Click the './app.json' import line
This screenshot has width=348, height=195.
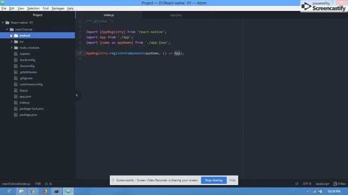128,42
